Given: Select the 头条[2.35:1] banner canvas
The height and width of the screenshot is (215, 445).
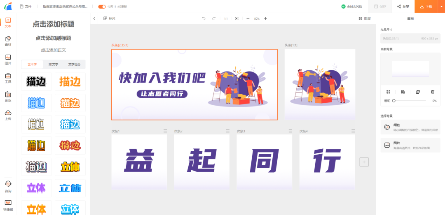Looking at the screenshot, I should coord(194,85).
